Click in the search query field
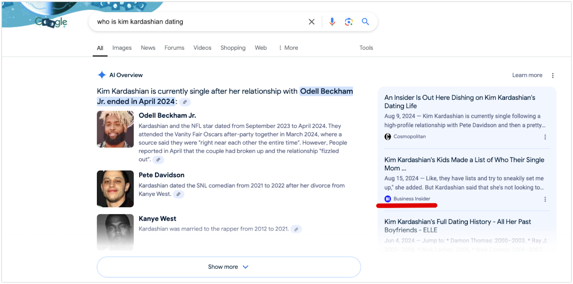This screenshot has width=573, height=284. point(199,22)
